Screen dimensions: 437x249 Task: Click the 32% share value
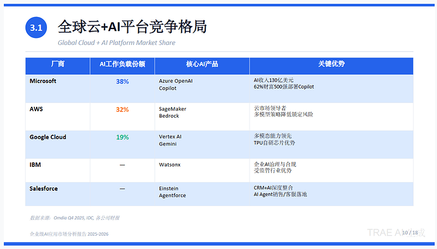[x=122, y=109]
